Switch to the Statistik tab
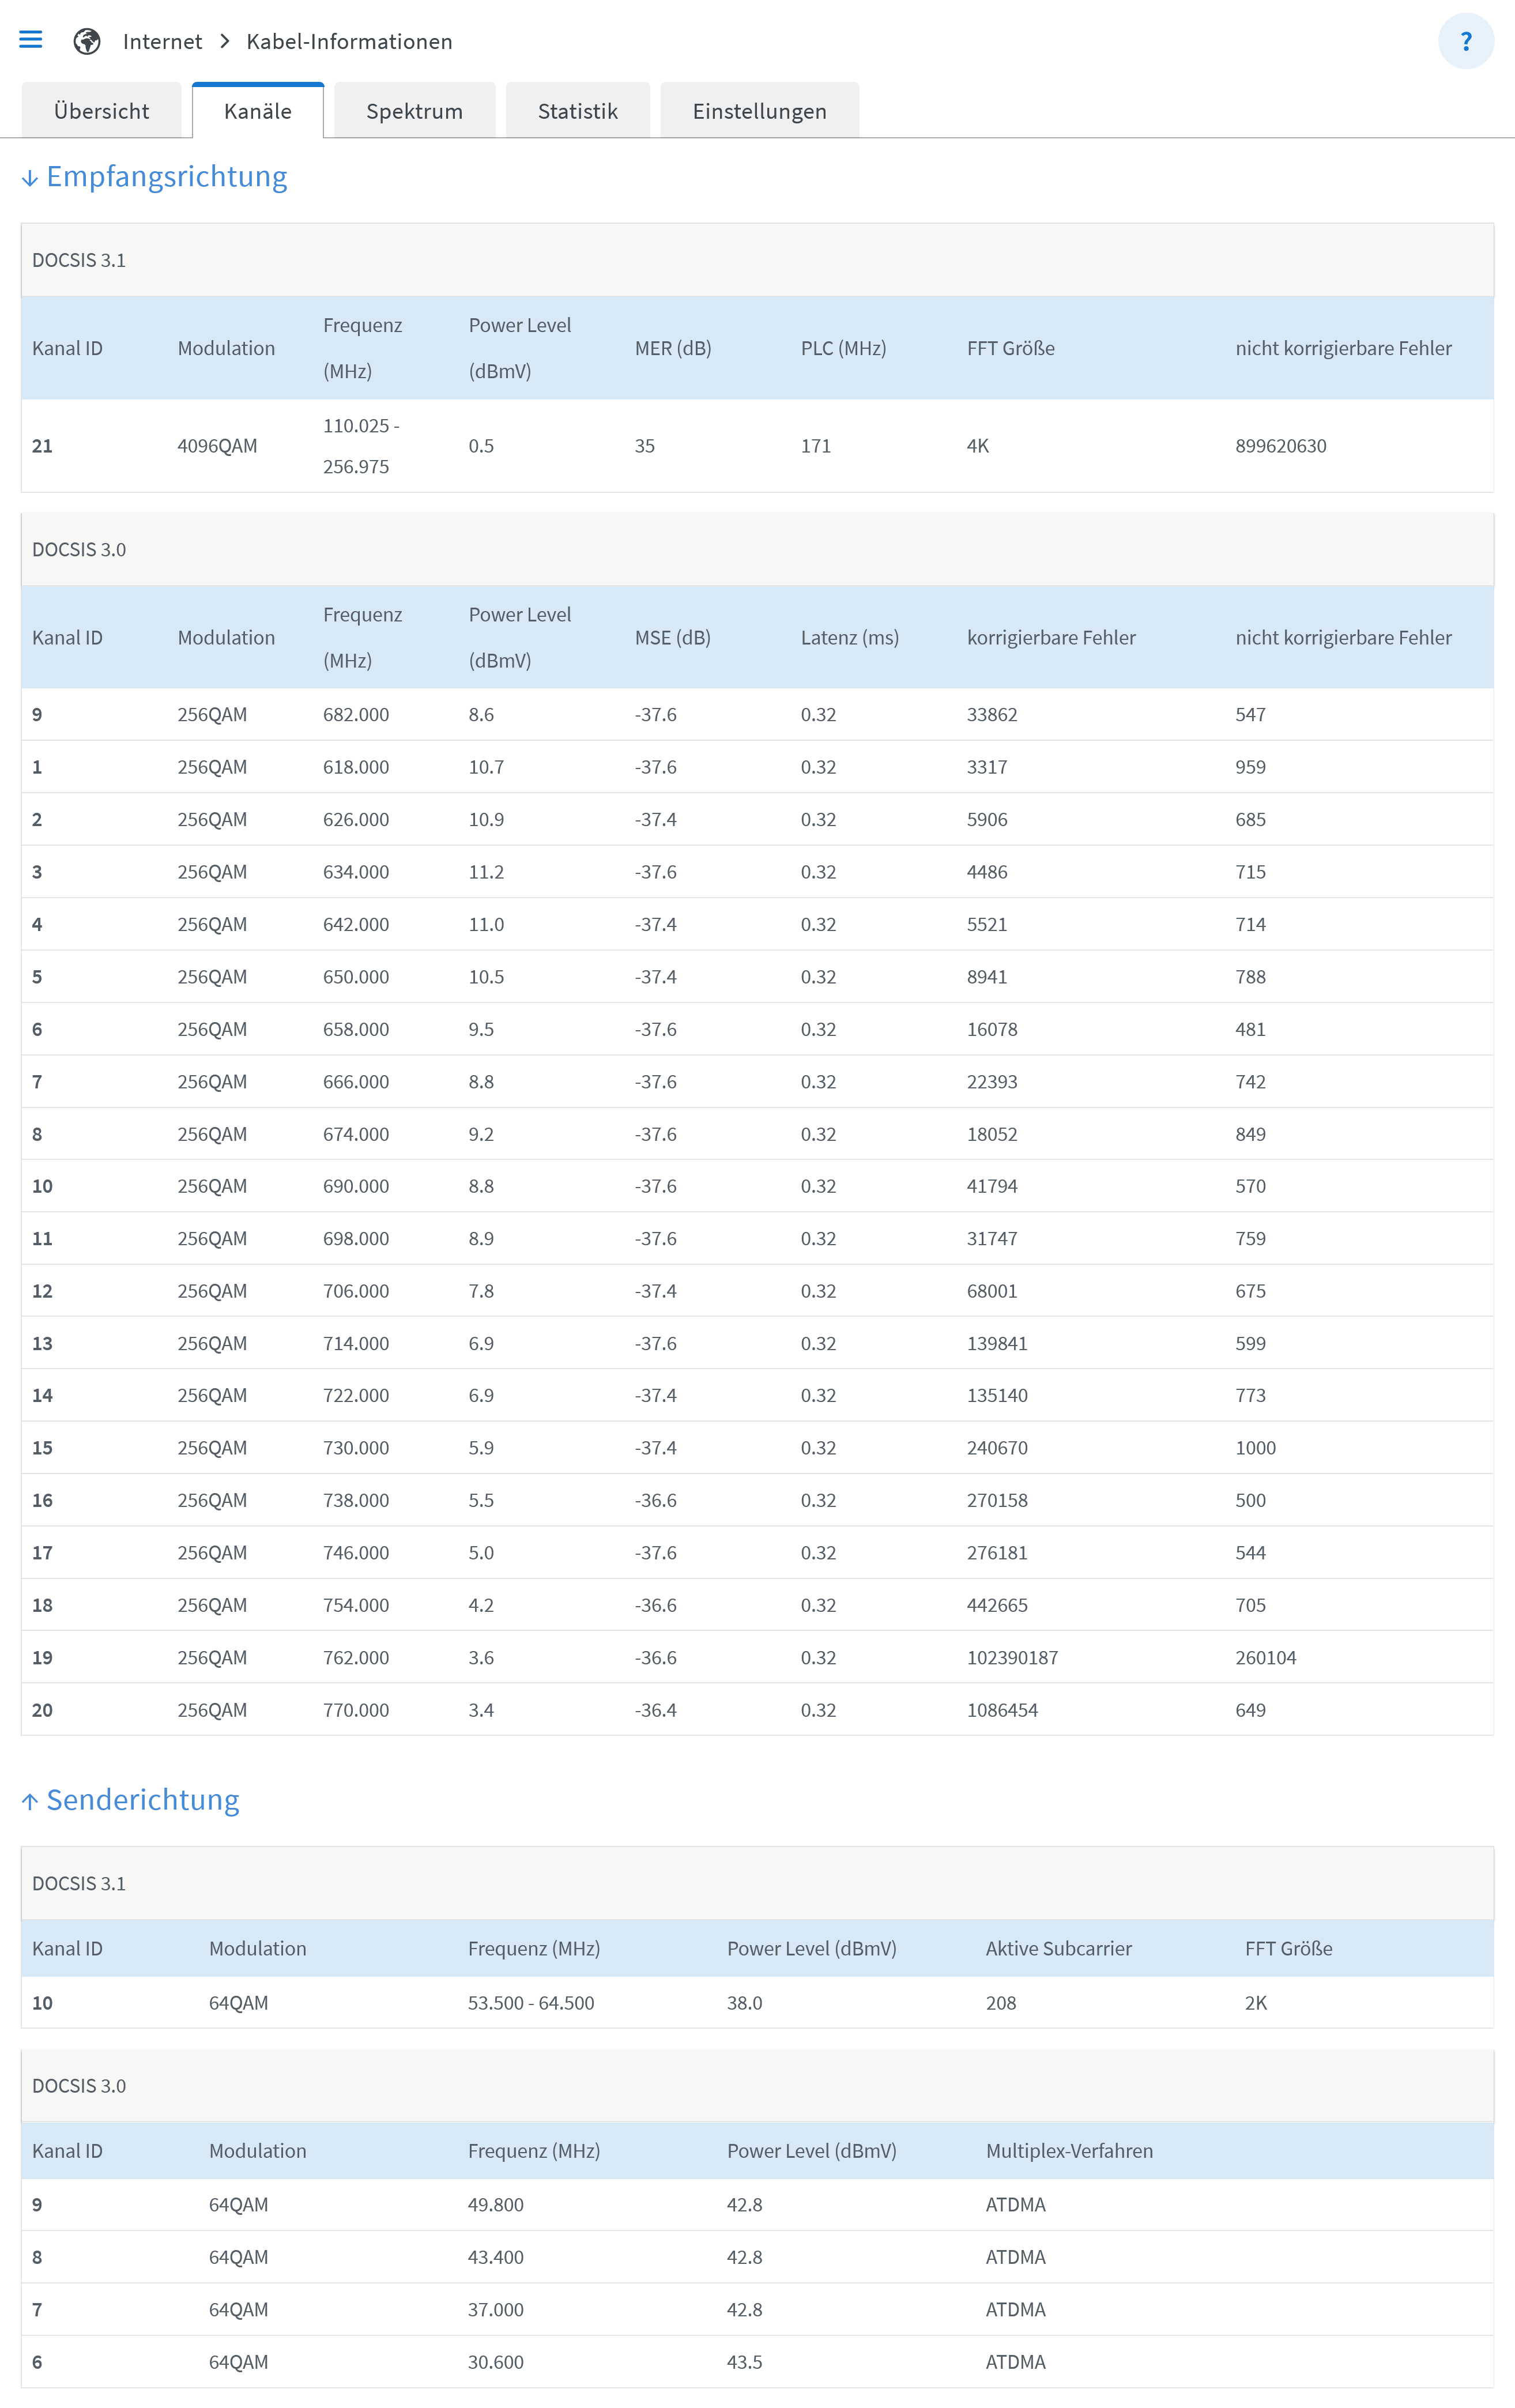The image size is (1515, 2408). 577,111
